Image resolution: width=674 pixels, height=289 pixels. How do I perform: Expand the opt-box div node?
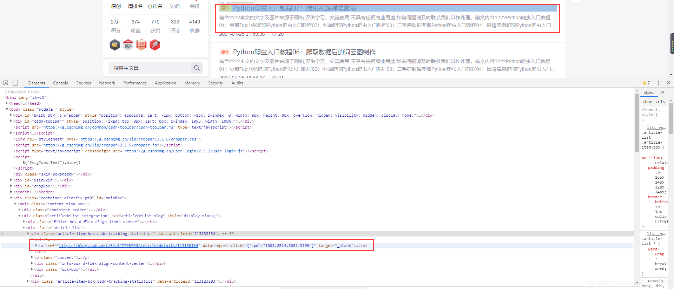tap(32, 269)
